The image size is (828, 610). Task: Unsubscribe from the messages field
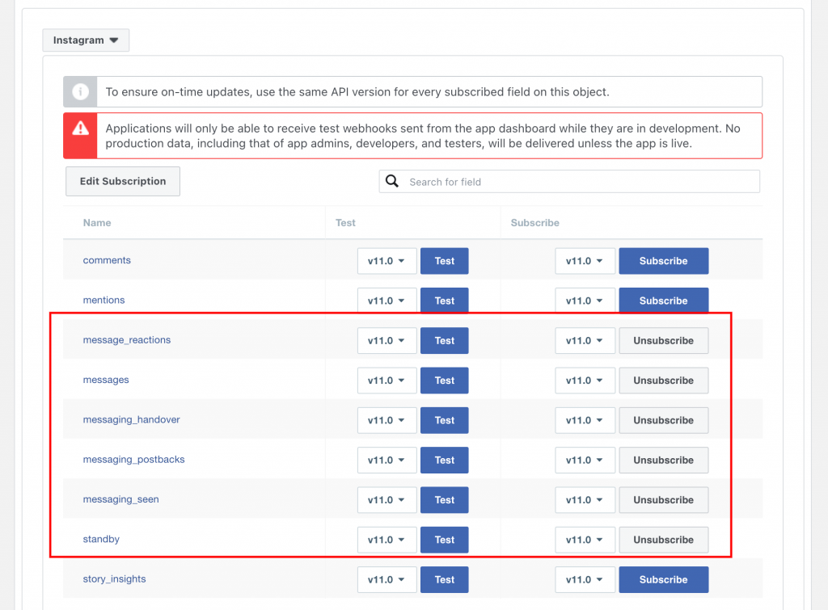pyautogui.click(x=663, y=380)
